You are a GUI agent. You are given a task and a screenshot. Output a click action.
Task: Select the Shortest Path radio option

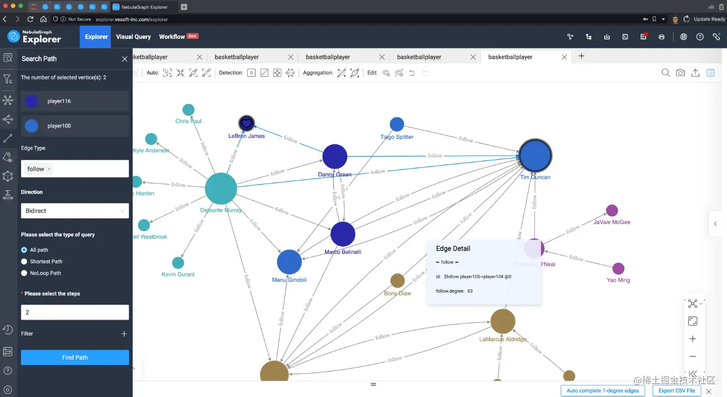tap(24, 261)
